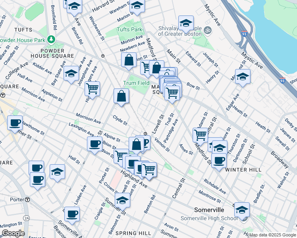This screenshot has width=297, height=238.
Task: Click the Bow St street label
Action: pos(193,86)
